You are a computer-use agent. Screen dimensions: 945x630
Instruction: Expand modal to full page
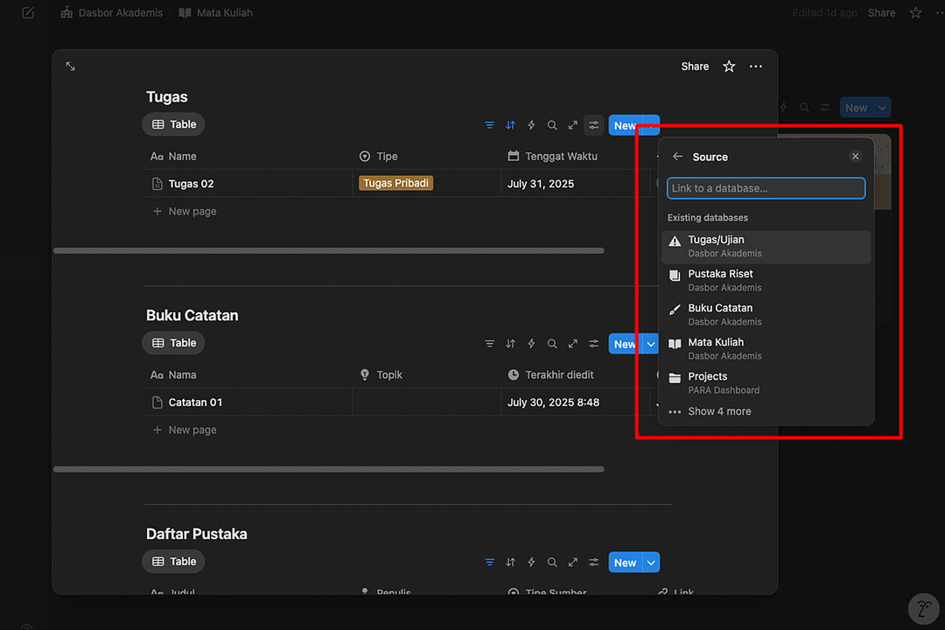pyautogui.click(x=71, y=66)
